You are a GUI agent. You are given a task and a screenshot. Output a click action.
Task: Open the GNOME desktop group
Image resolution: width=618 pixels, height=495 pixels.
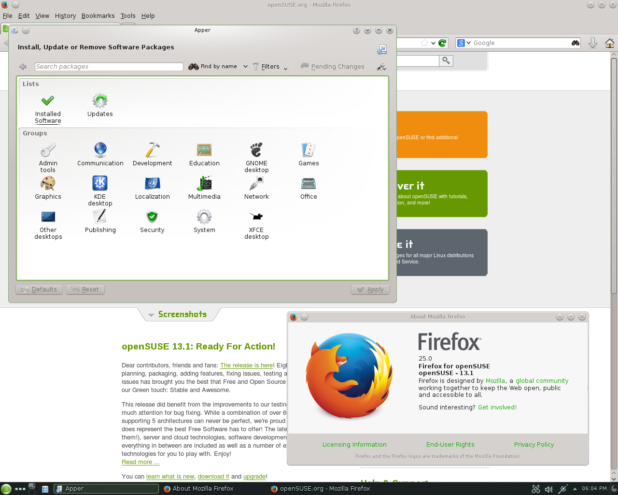tap(256, 158)
